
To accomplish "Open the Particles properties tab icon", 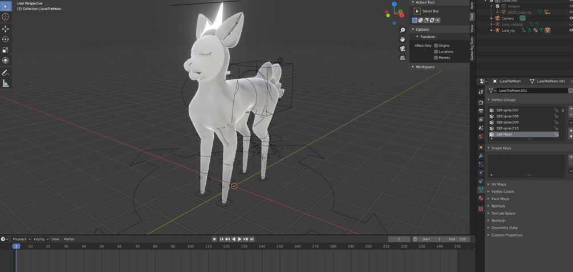I will 481,164.
